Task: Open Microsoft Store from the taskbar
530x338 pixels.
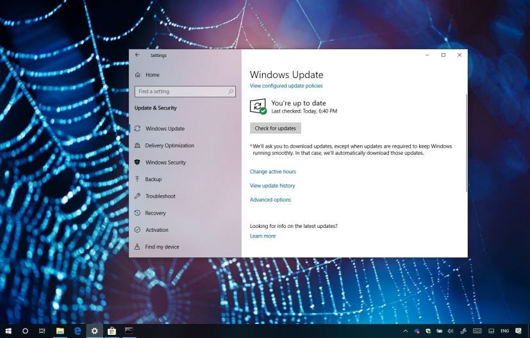Action: click(x=112, y=331)
